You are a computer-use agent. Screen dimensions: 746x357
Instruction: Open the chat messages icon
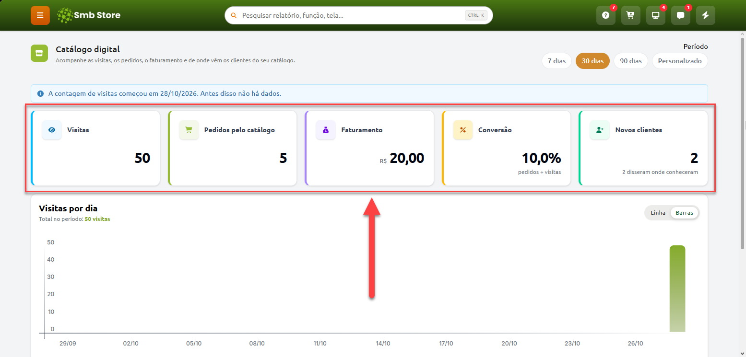680,15
